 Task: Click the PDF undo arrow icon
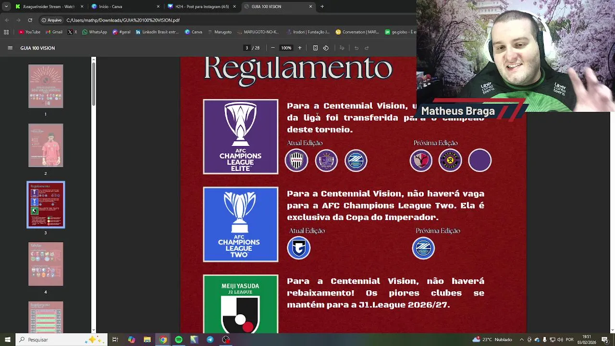[x=357, y=48]
